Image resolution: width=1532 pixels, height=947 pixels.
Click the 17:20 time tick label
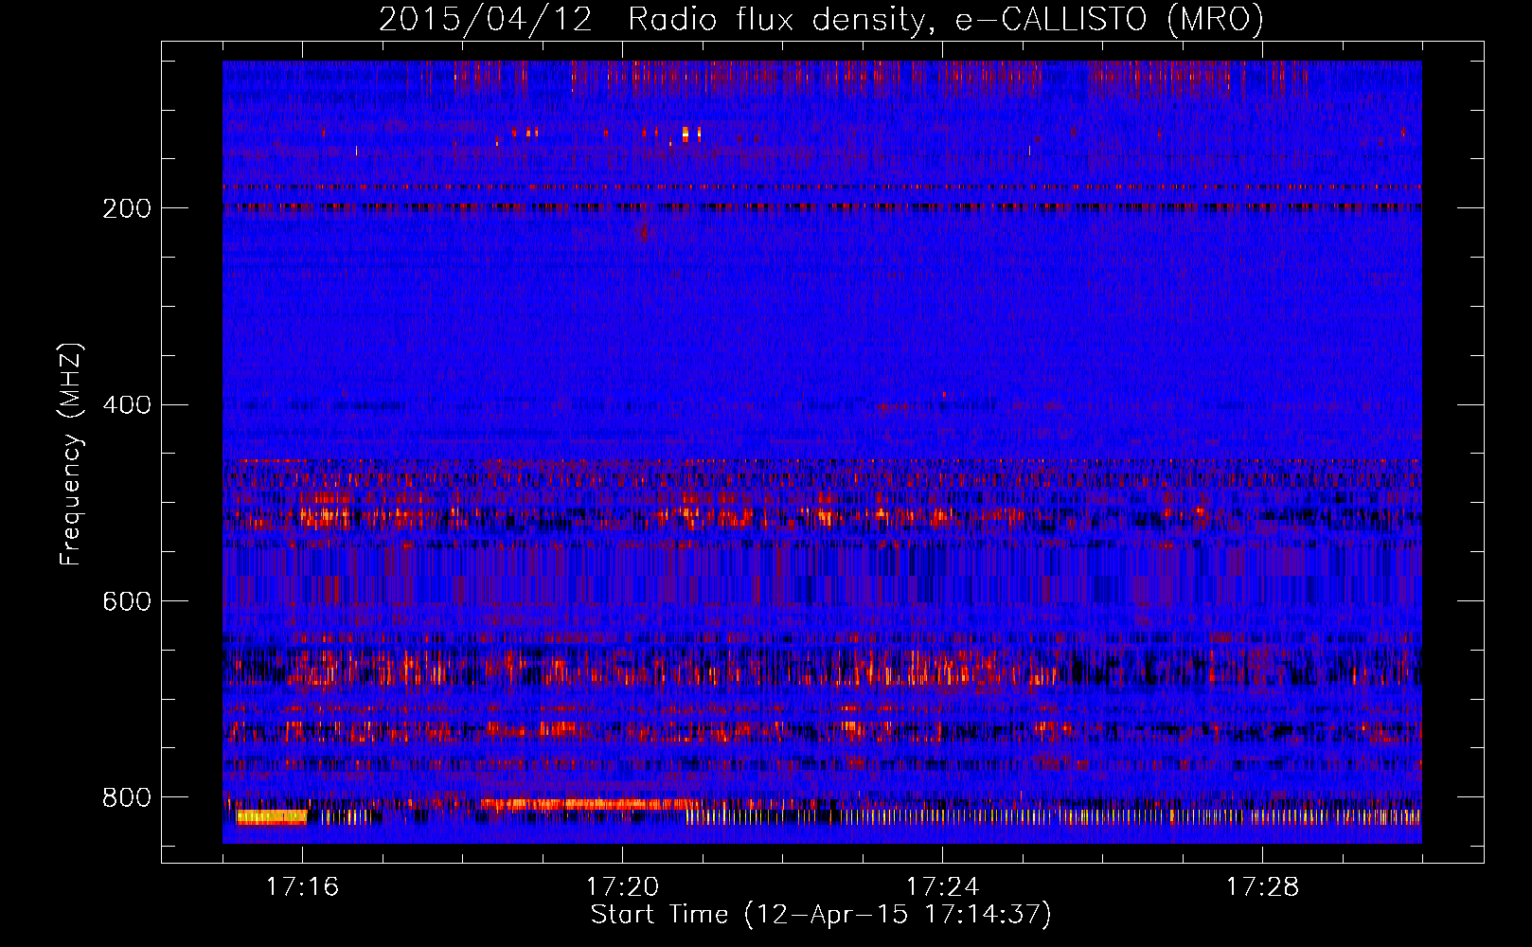coord(622,887)
